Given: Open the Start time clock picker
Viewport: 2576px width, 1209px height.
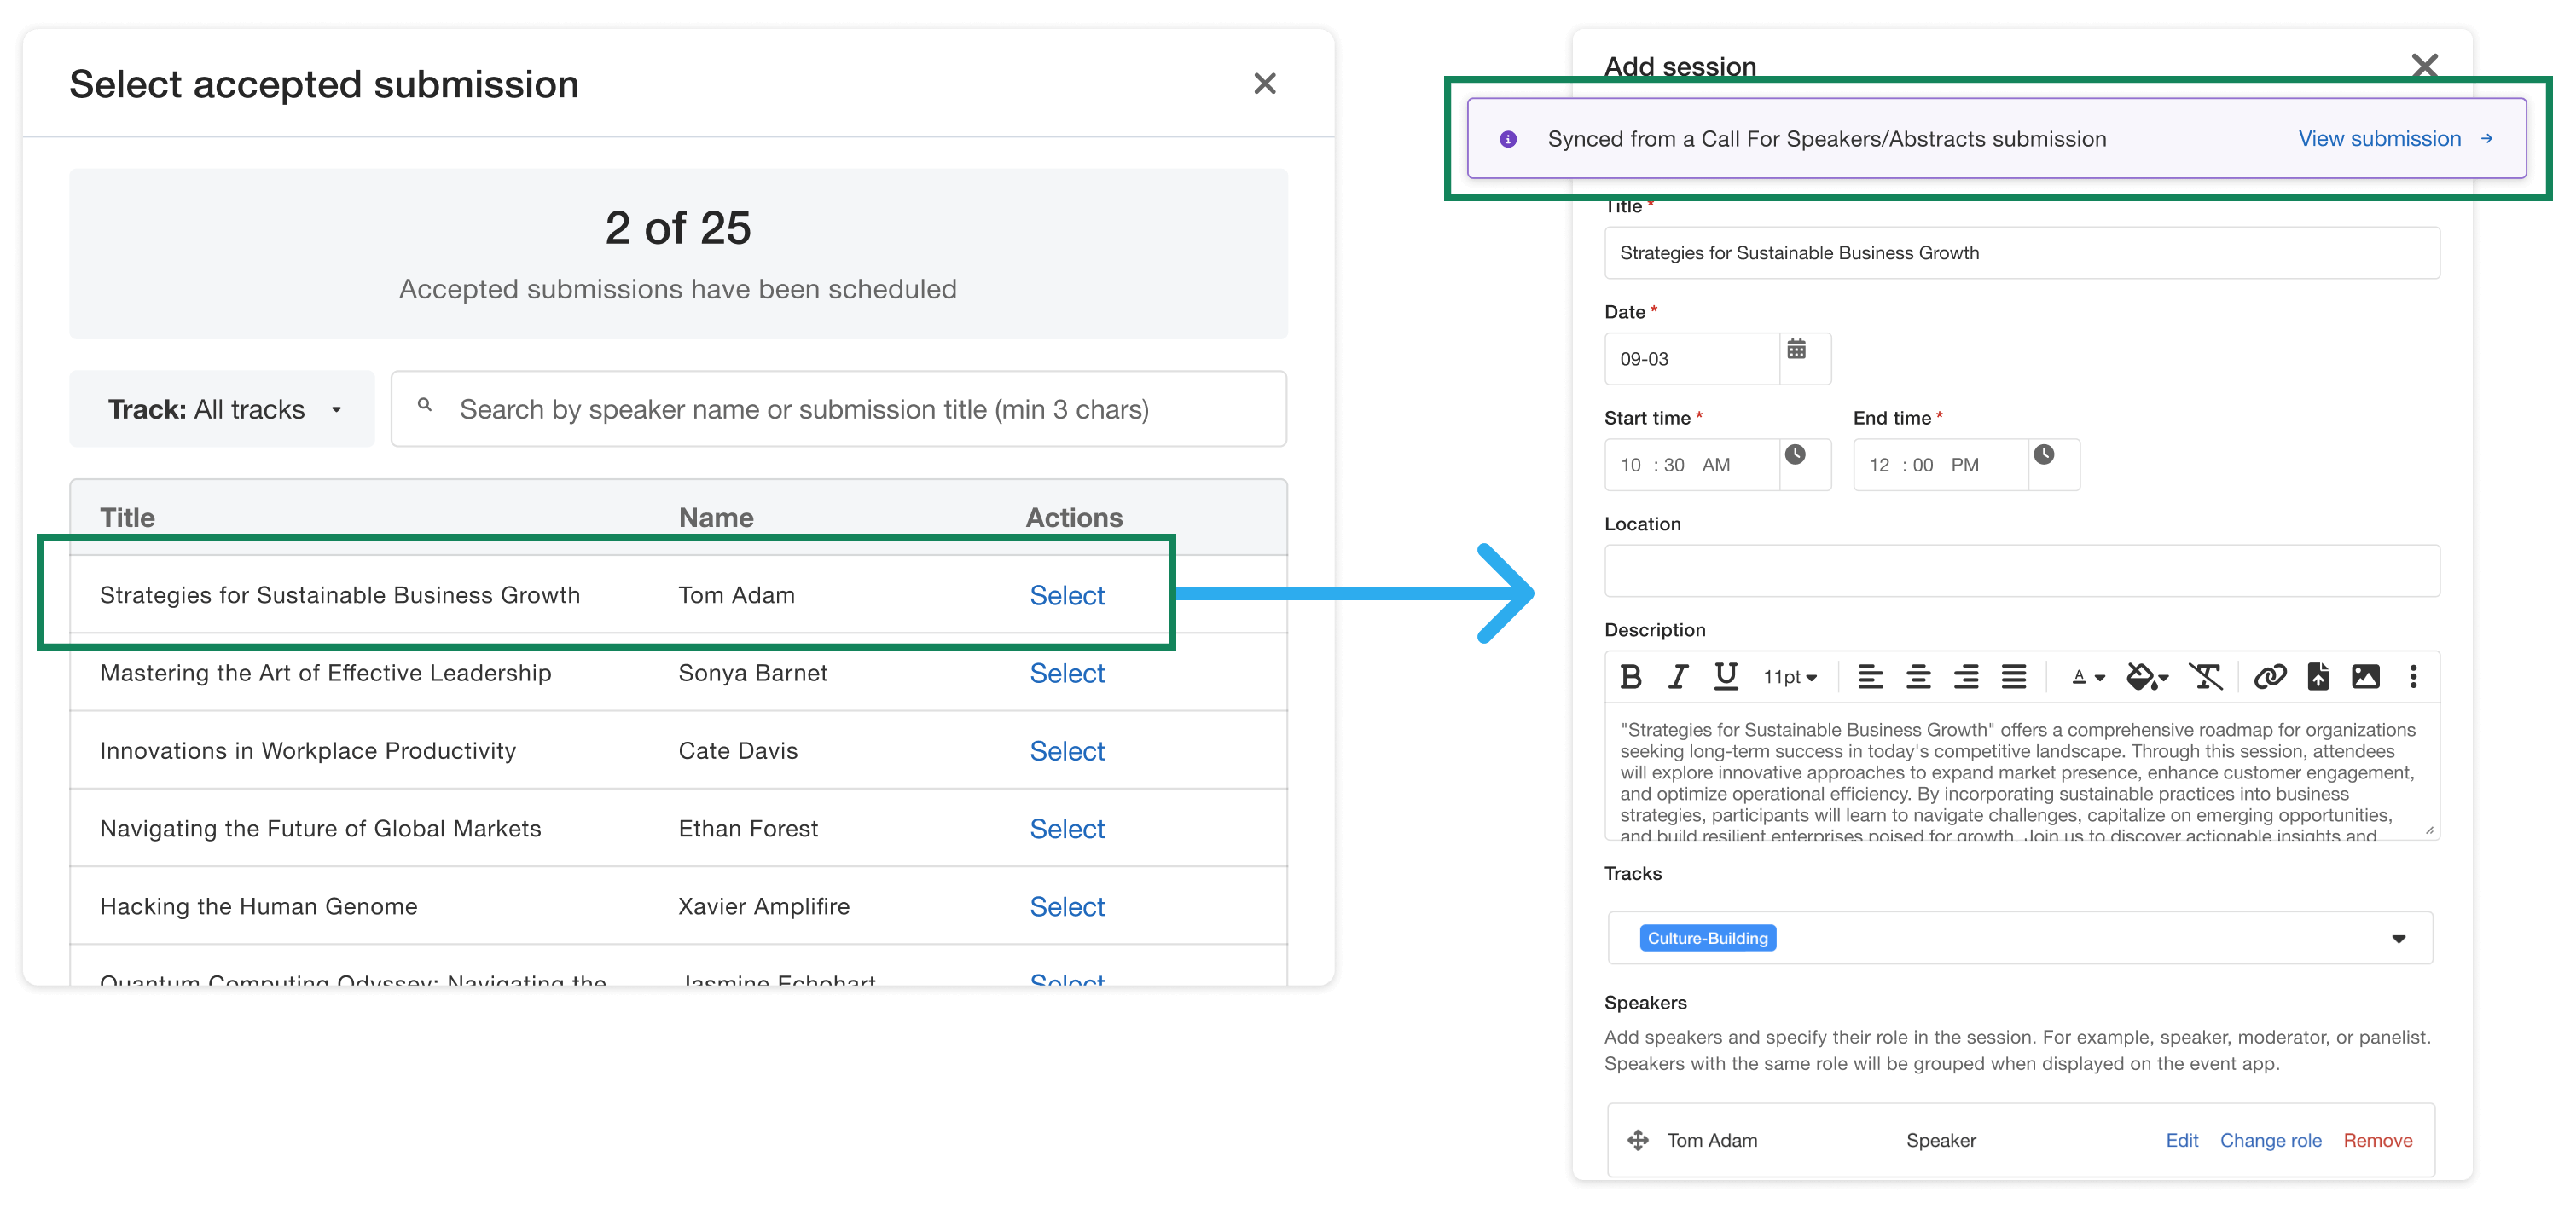Looking at the screenshot, I should (x=1796, y=455).
